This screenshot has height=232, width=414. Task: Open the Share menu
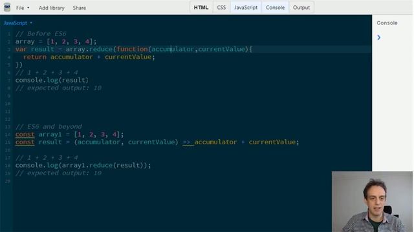[79, 8]
